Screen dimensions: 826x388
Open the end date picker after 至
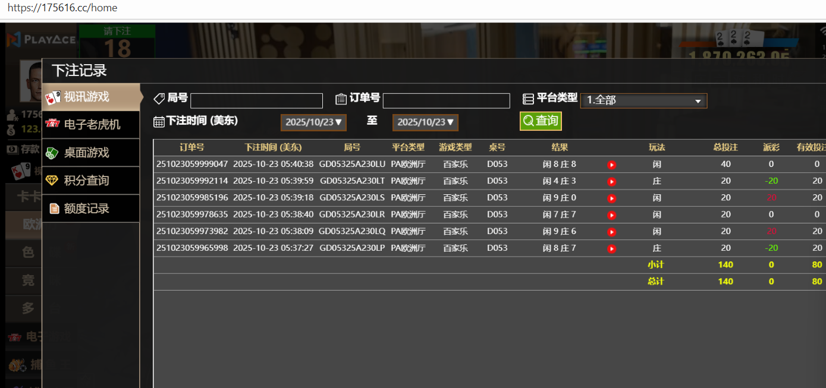(425, 122)
